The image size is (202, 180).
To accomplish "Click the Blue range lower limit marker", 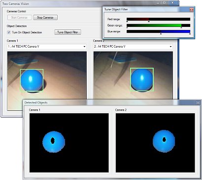I will click(161, 34).
